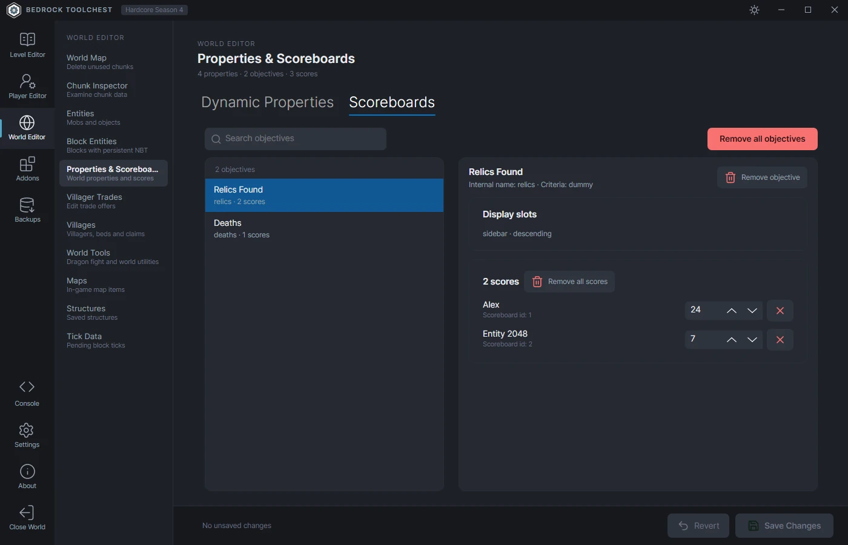The width and height of the screenshot is (848, 545).
Task: Open Structures in the sidebar
Action: click(x=113, y=312)
